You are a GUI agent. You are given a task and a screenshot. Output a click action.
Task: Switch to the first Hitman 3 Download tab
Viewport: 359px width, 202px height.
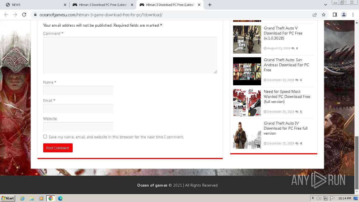pos(103,5)
